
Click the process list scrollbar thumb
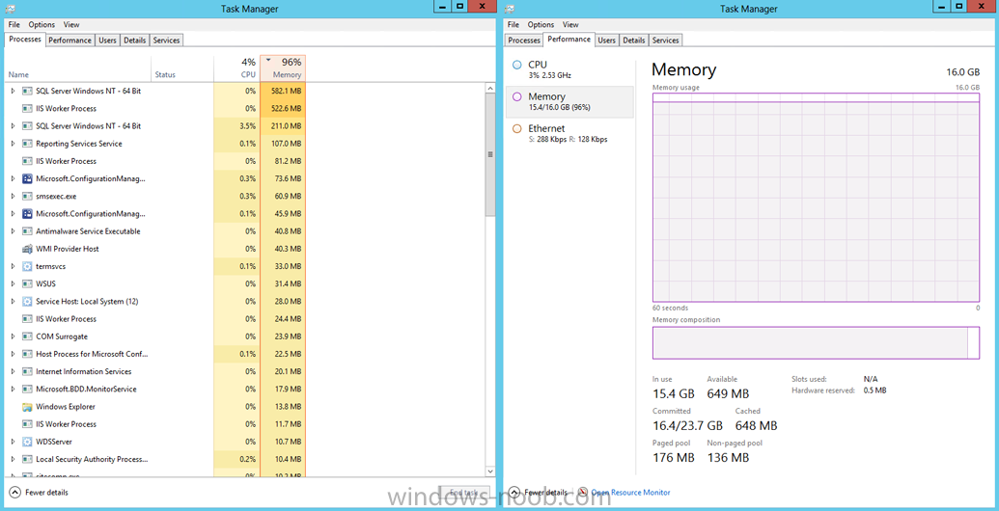click(x=490, y=154)
